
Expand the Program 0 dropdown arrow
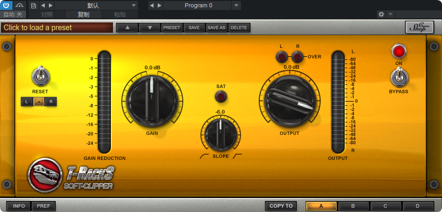[x=236, y=5]
